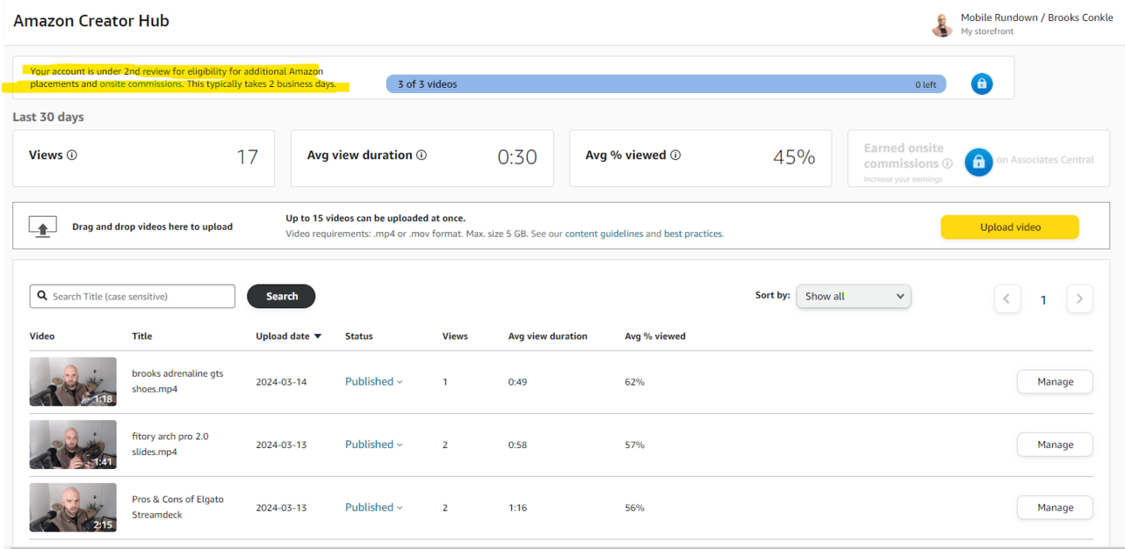This screenshot has height=549, width=1125.
Task: Click the Views column header
Action: 455,336
